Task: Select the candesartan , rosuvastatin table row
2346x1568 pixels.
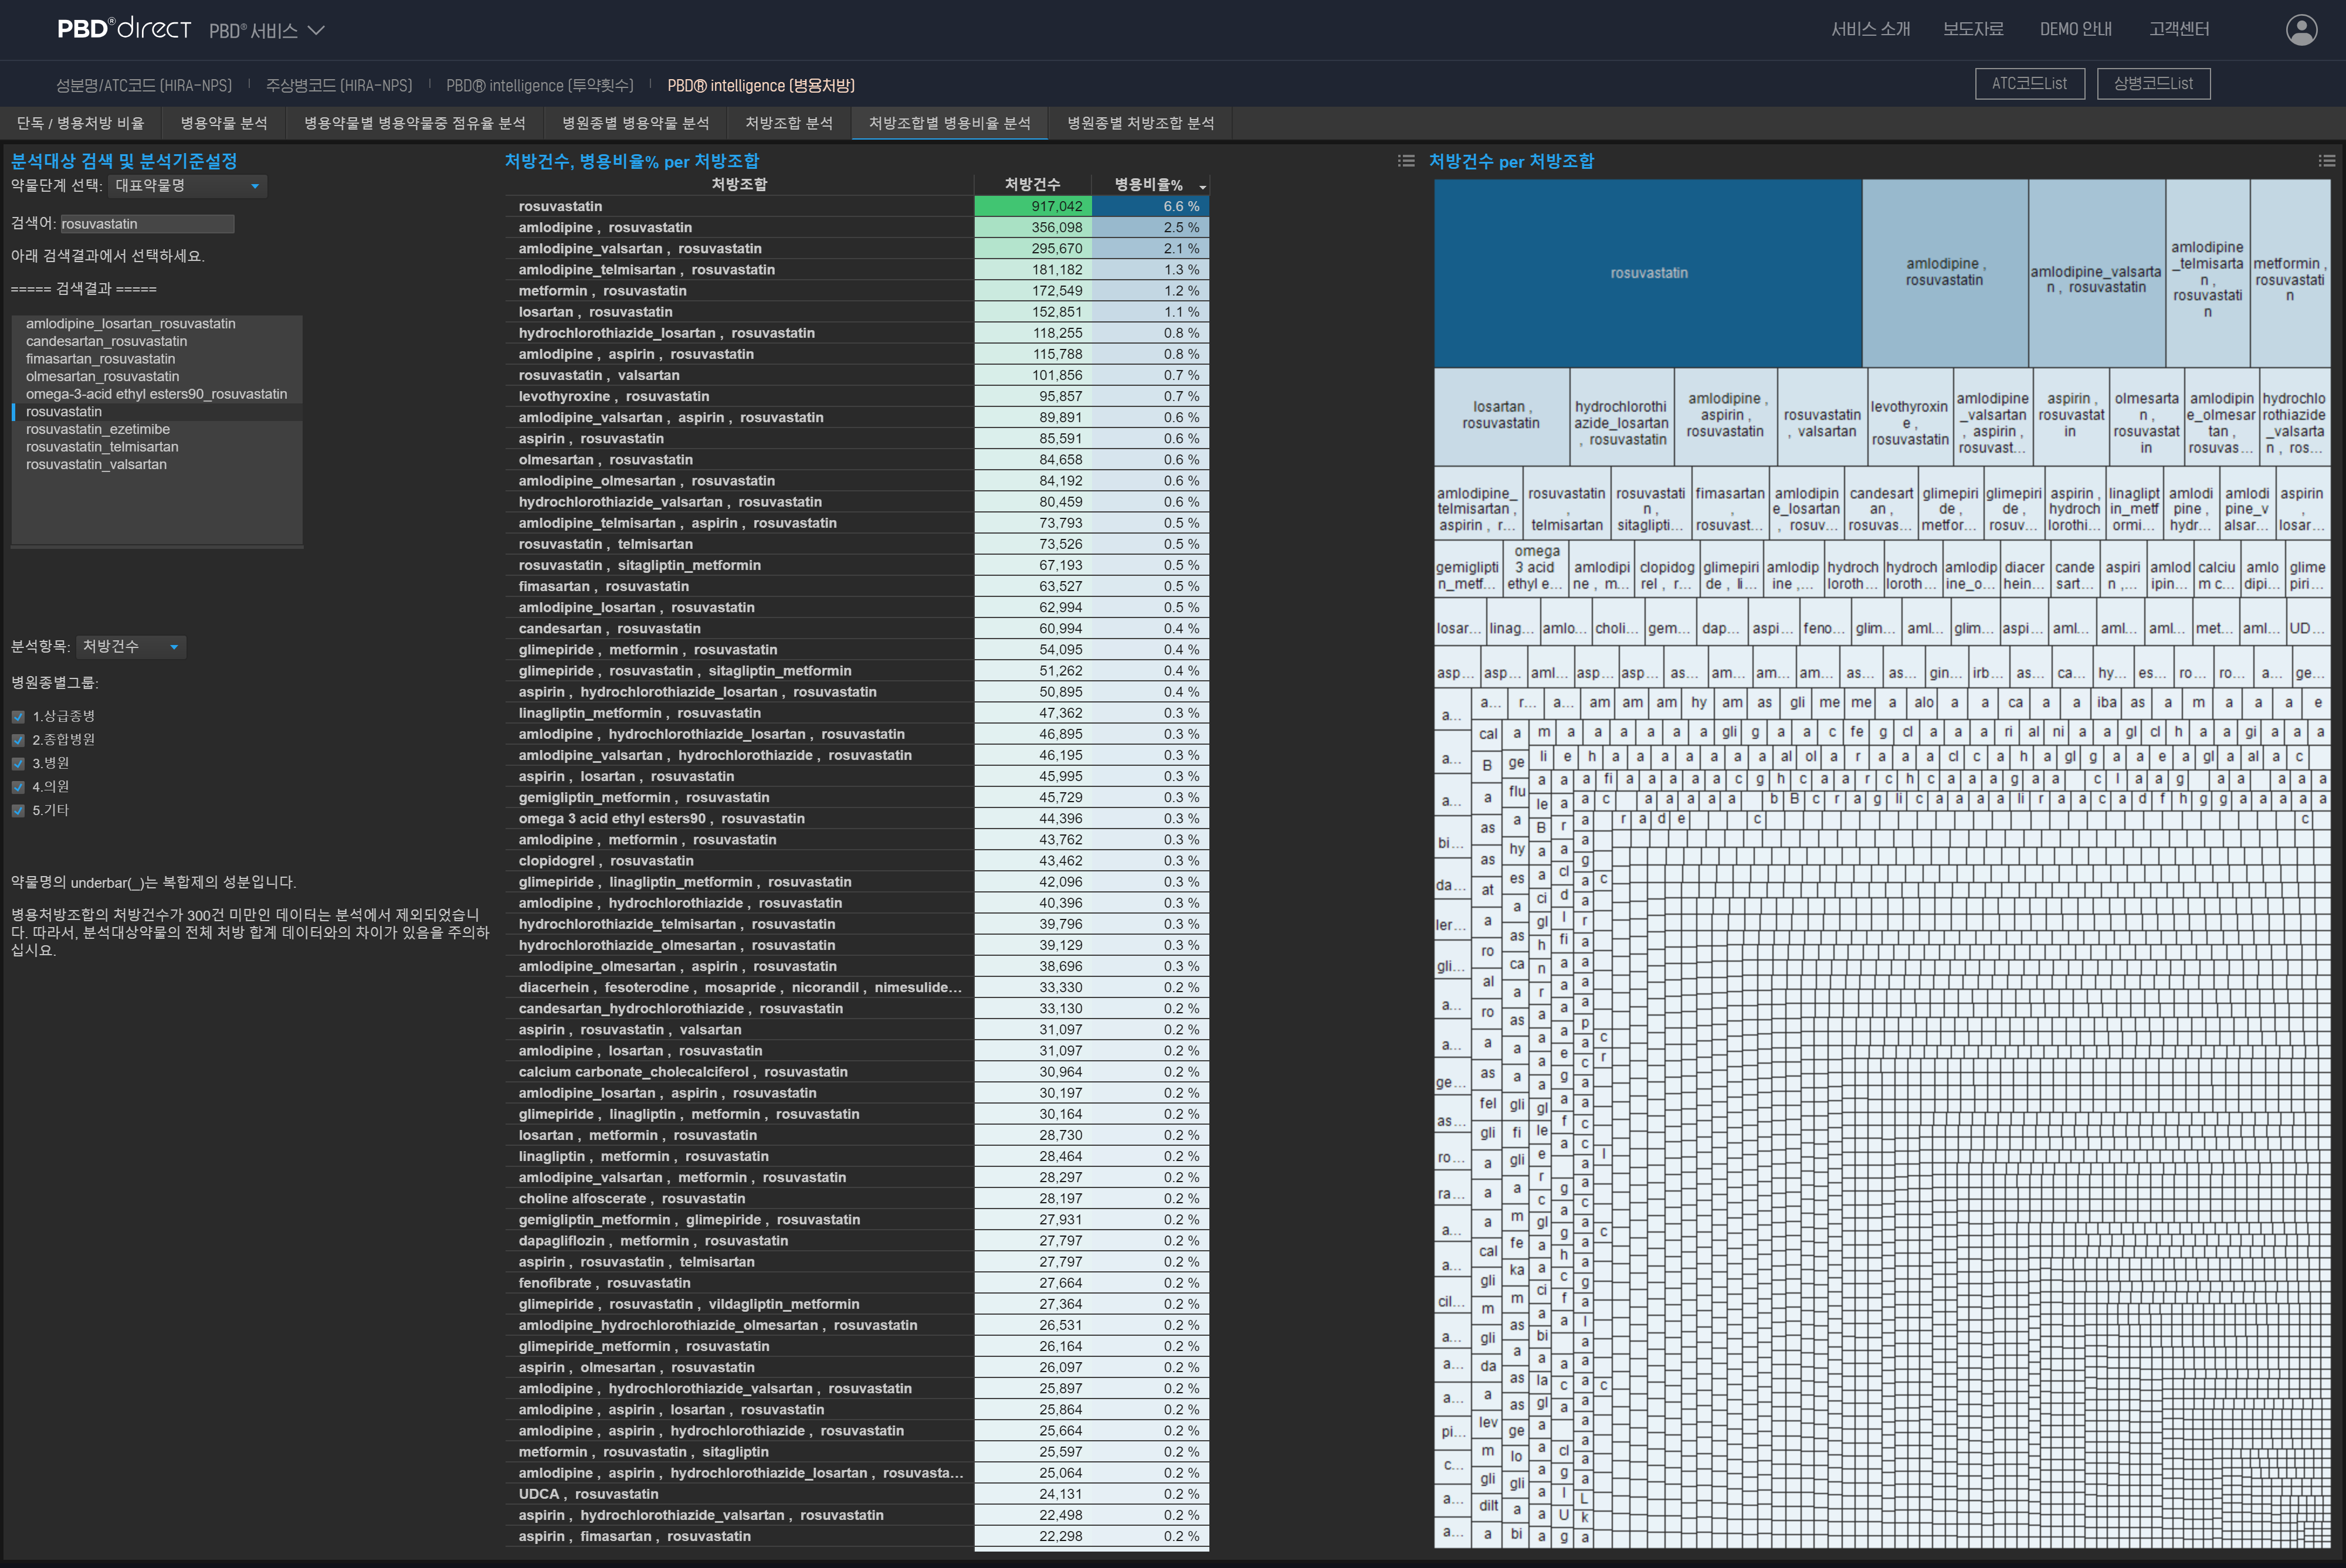Action: pos(857,629)
